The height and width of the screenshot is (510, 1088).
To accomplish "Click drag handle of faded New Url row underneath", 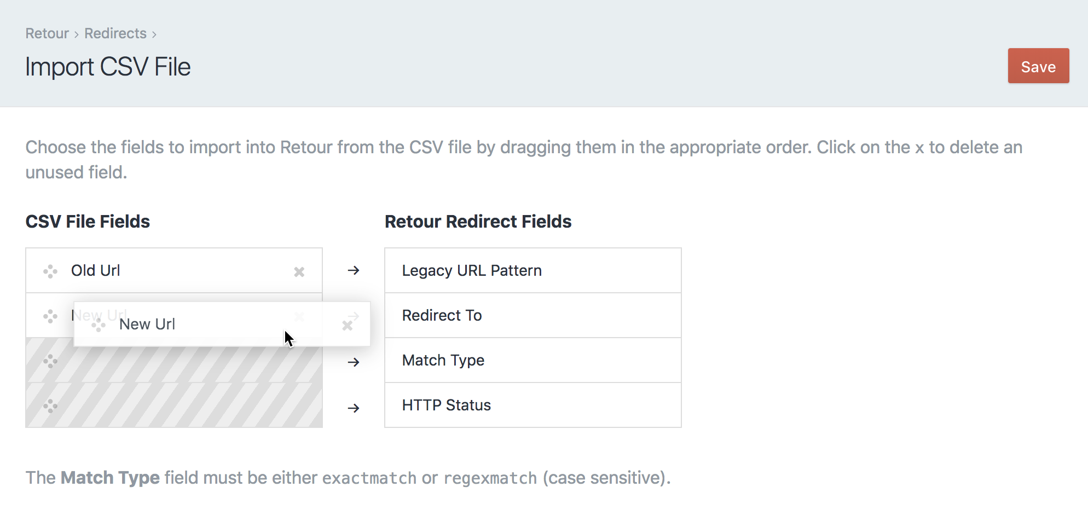I will coord(50,316).
